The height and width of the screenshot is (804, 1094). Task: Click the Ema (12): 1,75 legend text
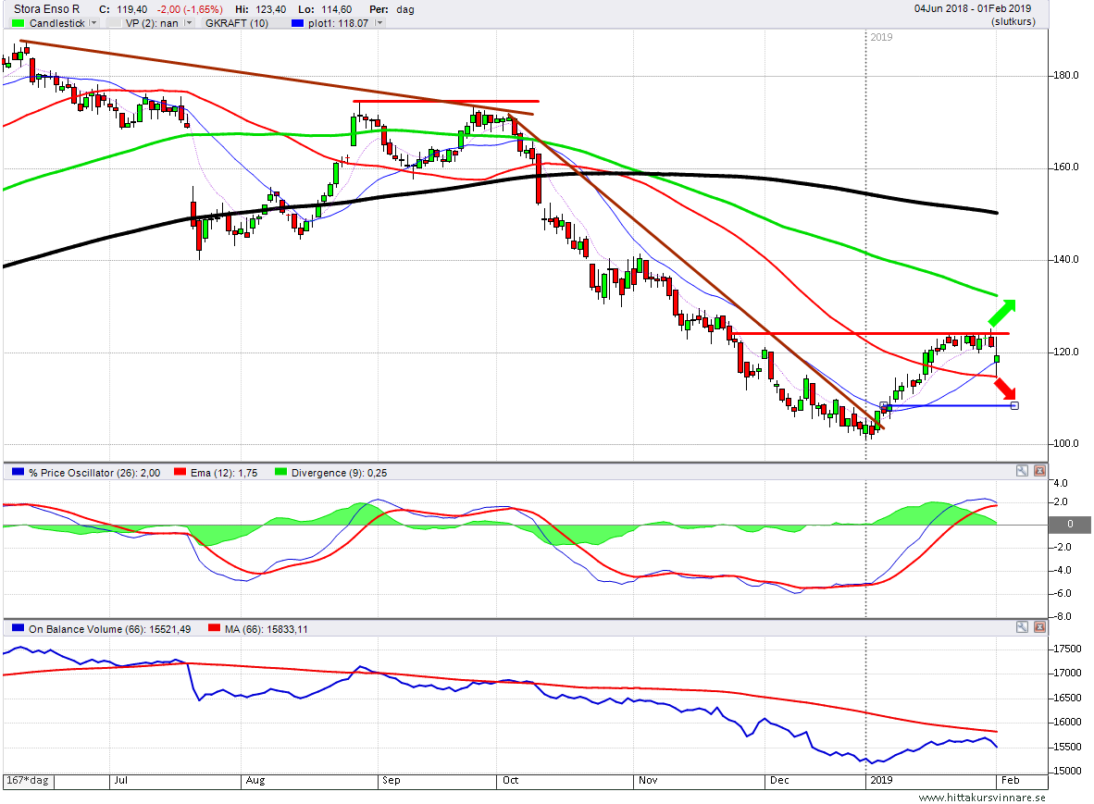pyautogui.click(x=224, y=473)
